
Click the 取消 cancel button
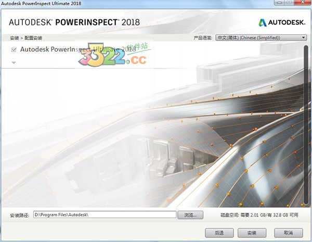[289, 233]
